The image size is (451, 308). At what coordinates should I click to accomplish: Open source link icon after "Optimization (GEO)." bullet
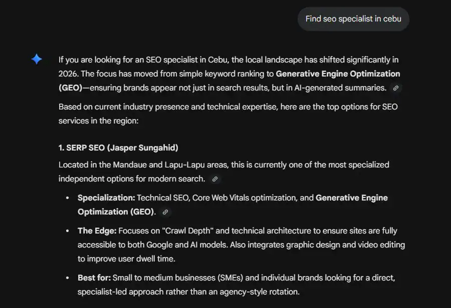coord(165,212)
